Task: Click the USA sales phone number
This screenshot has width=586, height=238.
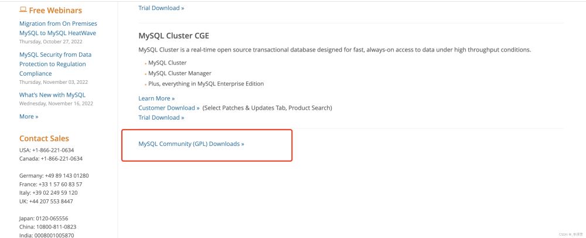Action: (57, 150)
